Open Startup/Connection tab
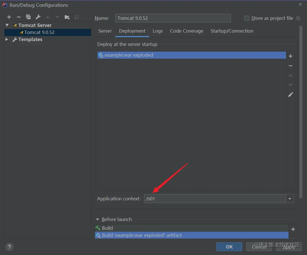The width and height of the screenshot is (307, 255). (x=232, y=31)
